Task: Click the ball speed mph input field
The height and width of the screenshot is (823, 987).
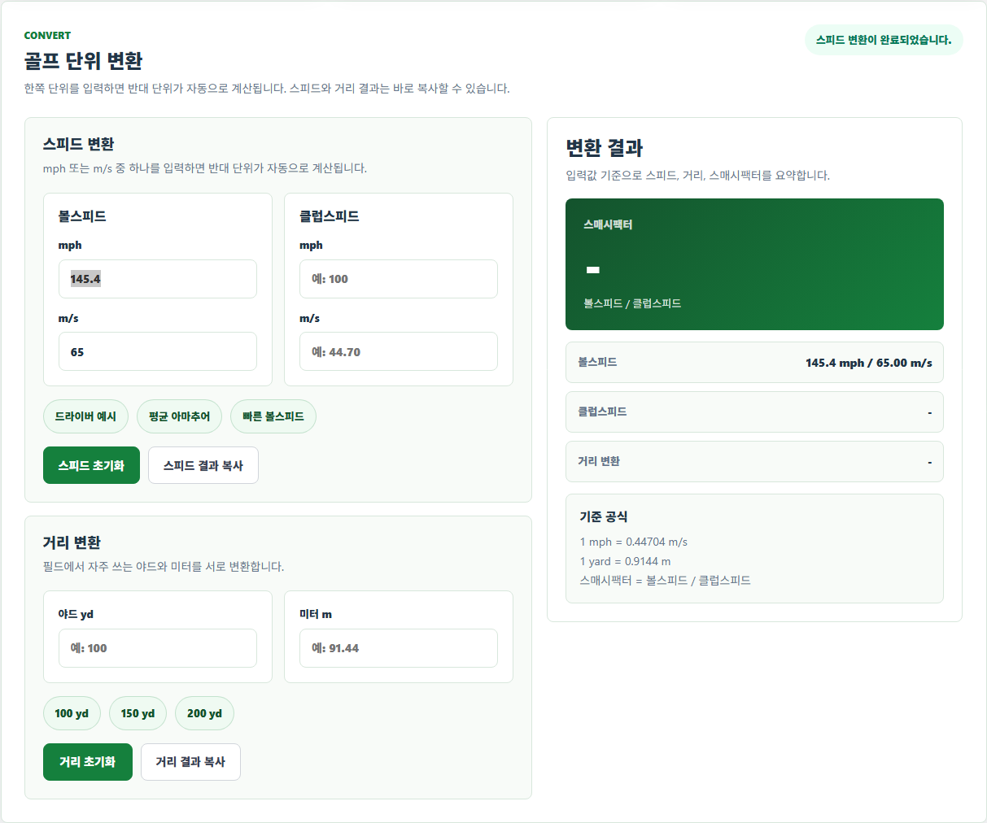Action: 158,279
